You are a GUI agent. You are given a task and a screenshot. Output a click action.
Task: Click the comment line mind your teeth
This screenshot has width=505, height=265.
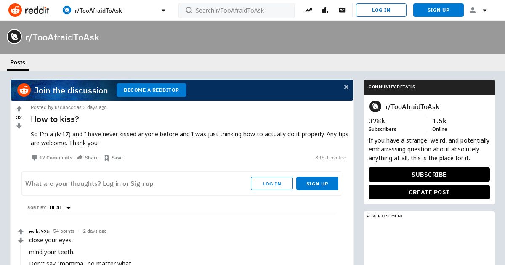[52, 252]
